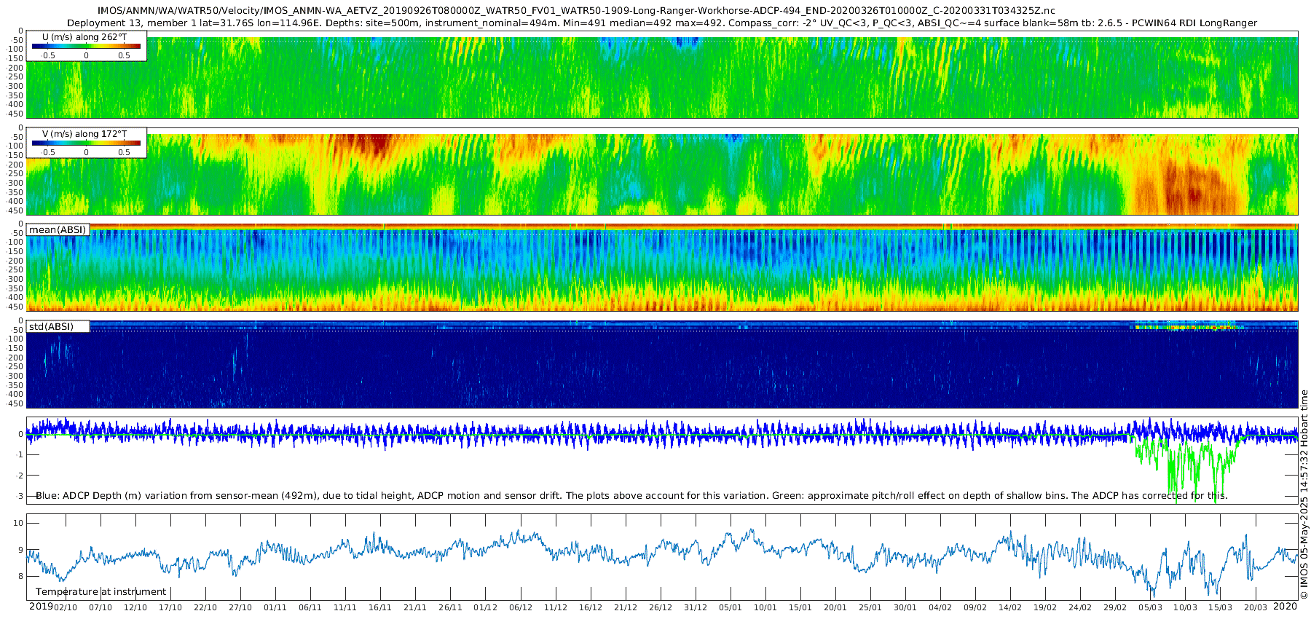Click the 2019 year label on the axis
The height and width of the screenshot is (619, 1311).
pyautogui.click(x=41, y=607)
